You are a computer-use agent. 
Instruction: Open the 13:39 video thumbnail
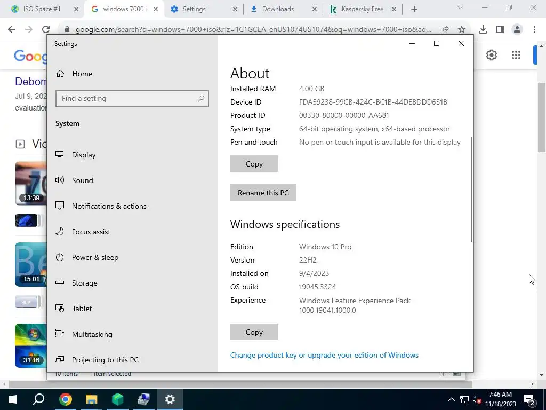pyautogui.click(x=30, y=183)
